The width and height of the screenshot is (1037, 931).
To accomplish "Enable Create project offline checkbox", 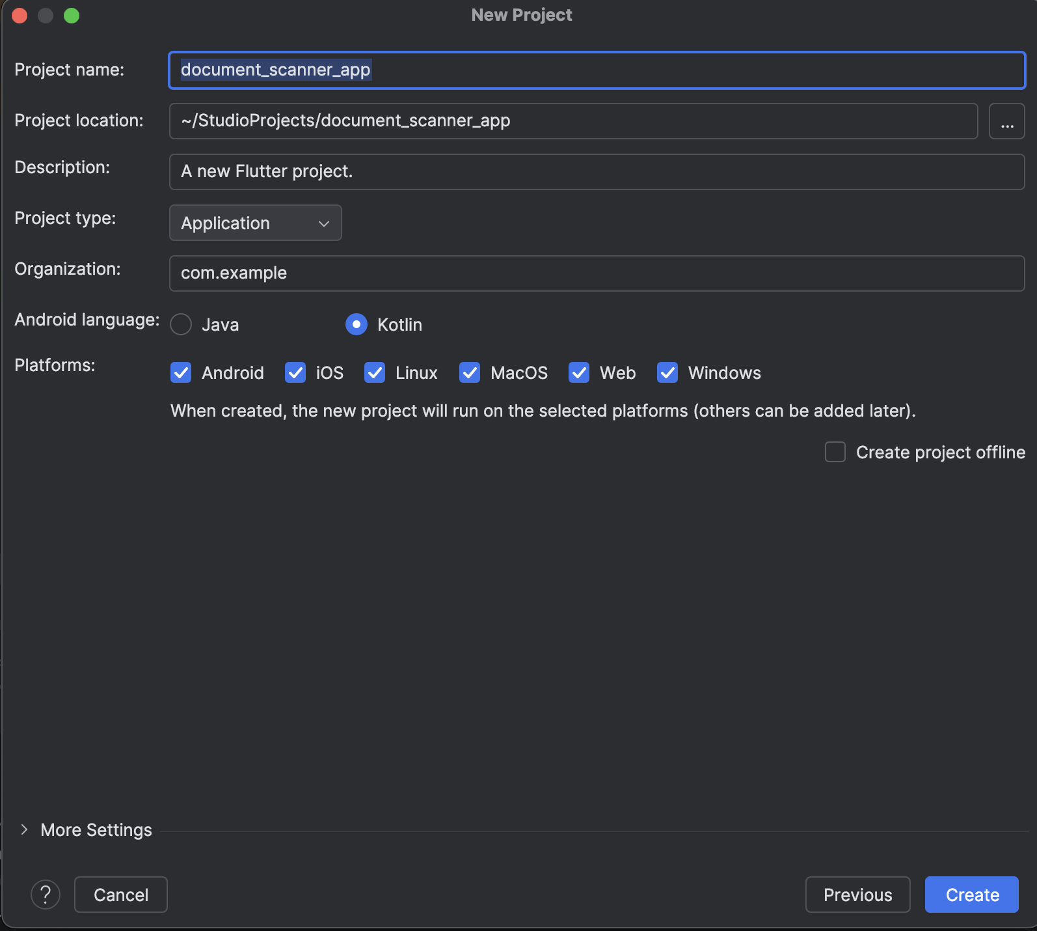I will click(835, 452).
